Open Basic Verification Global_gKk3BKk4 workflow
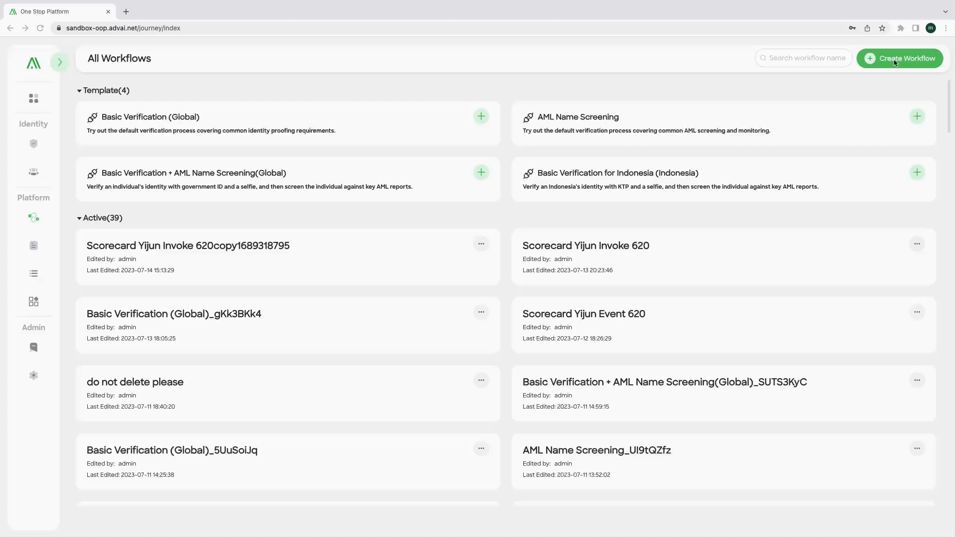Image resolution: width=955 pixels, height=537 pixels. pyautogui.click(x=174, y=313)
